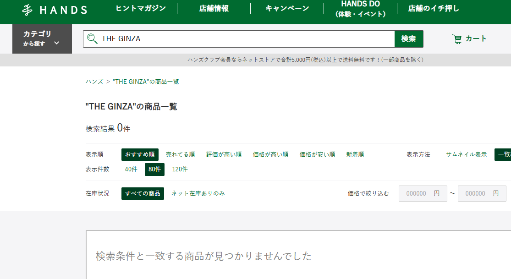This screenshot has height=279, width=511.
Task: Sort results by 新着順
Action: [x=355, y=154]
